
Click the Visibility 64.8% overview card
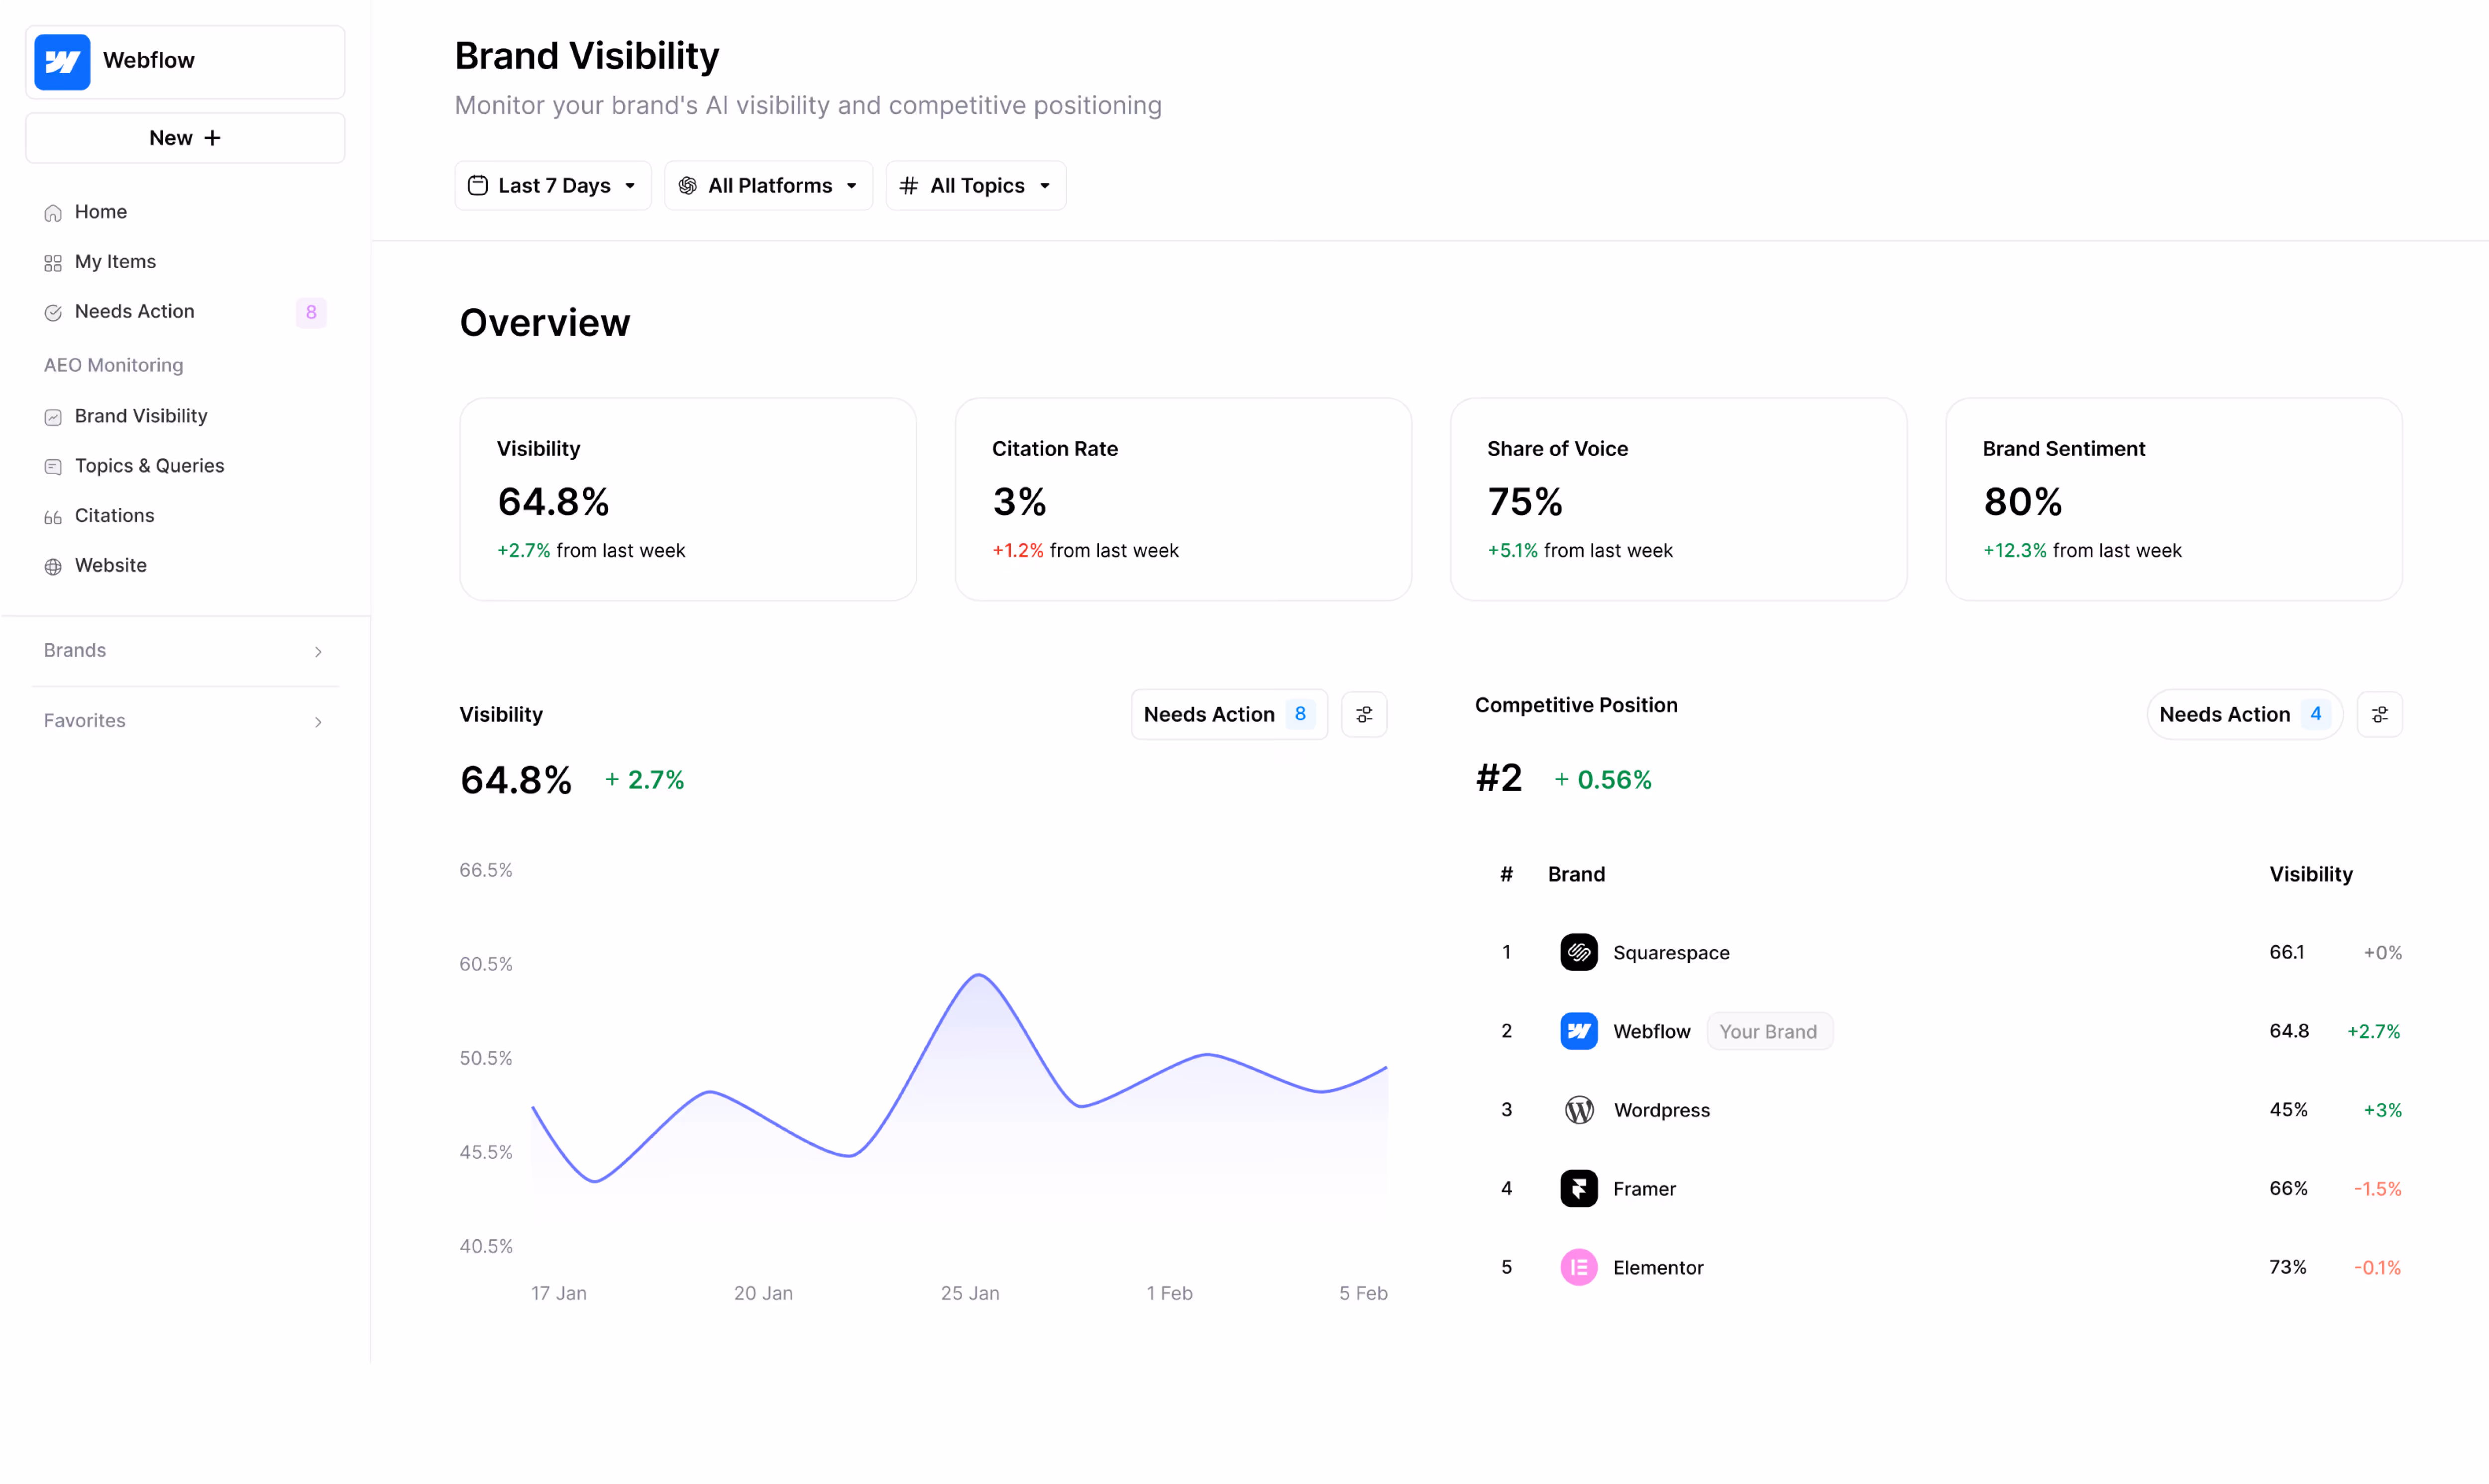[688, 499]
